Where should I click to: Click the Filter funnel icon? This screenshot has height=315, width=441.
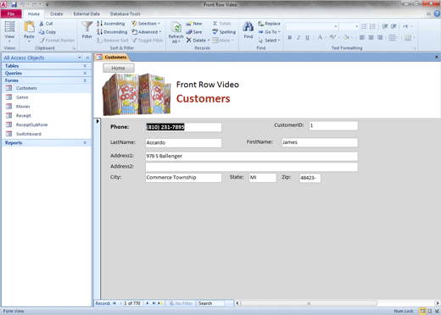pyautogui.click(x=87, y=27)
